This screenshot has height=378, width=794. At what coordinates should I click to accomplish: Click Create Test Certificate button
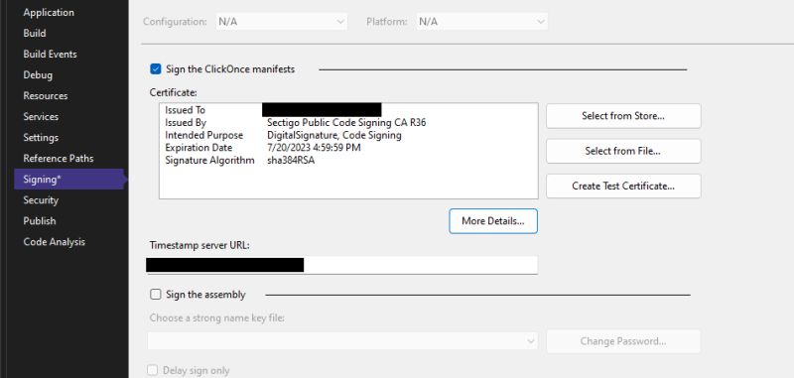coord(623,186)
